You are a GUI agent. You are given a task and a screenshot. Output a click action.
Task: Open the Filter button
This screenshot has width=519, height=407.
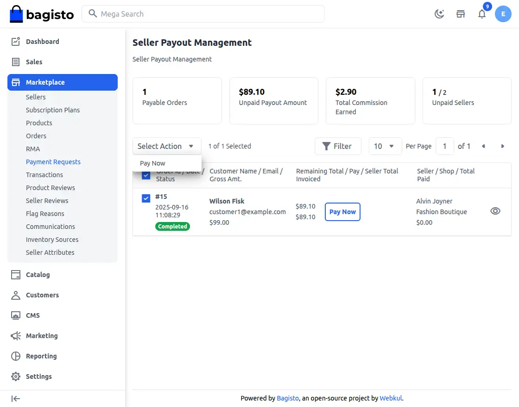(x=337, y=146)
